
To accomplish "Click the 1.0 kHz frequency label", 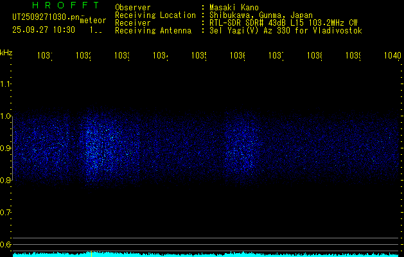I will pos(5,116).
